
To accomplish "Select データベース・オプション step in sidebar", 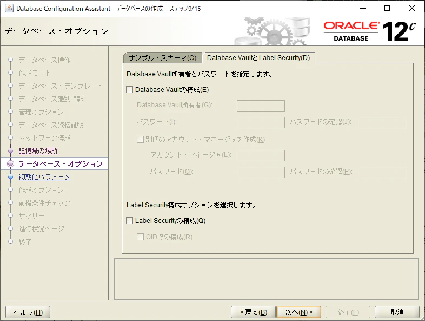I will point(61,164).
